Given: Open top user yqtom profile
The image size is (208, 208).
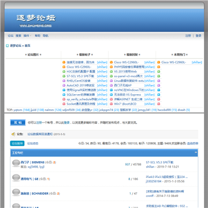Looking at the screenshot, I should [18, 110].
